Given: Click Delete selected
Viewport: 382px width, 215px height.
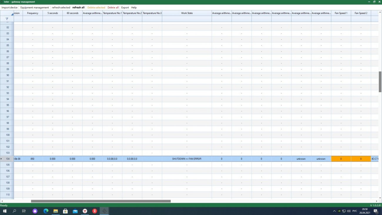Looking at the screenshot, I should [96, 7].
